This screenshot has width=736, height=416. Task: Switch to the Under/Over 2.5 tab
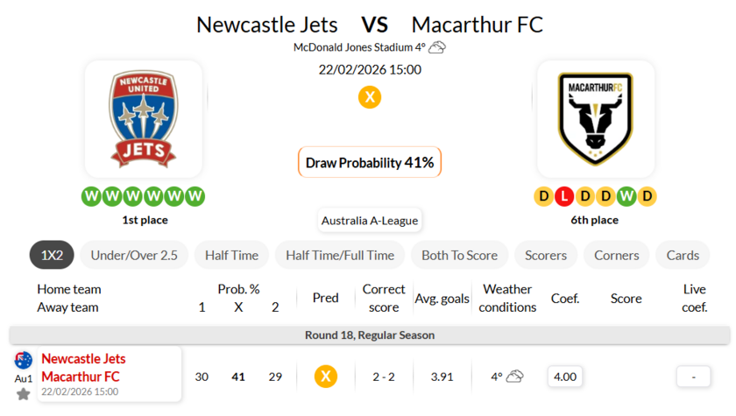pos(134,255)
